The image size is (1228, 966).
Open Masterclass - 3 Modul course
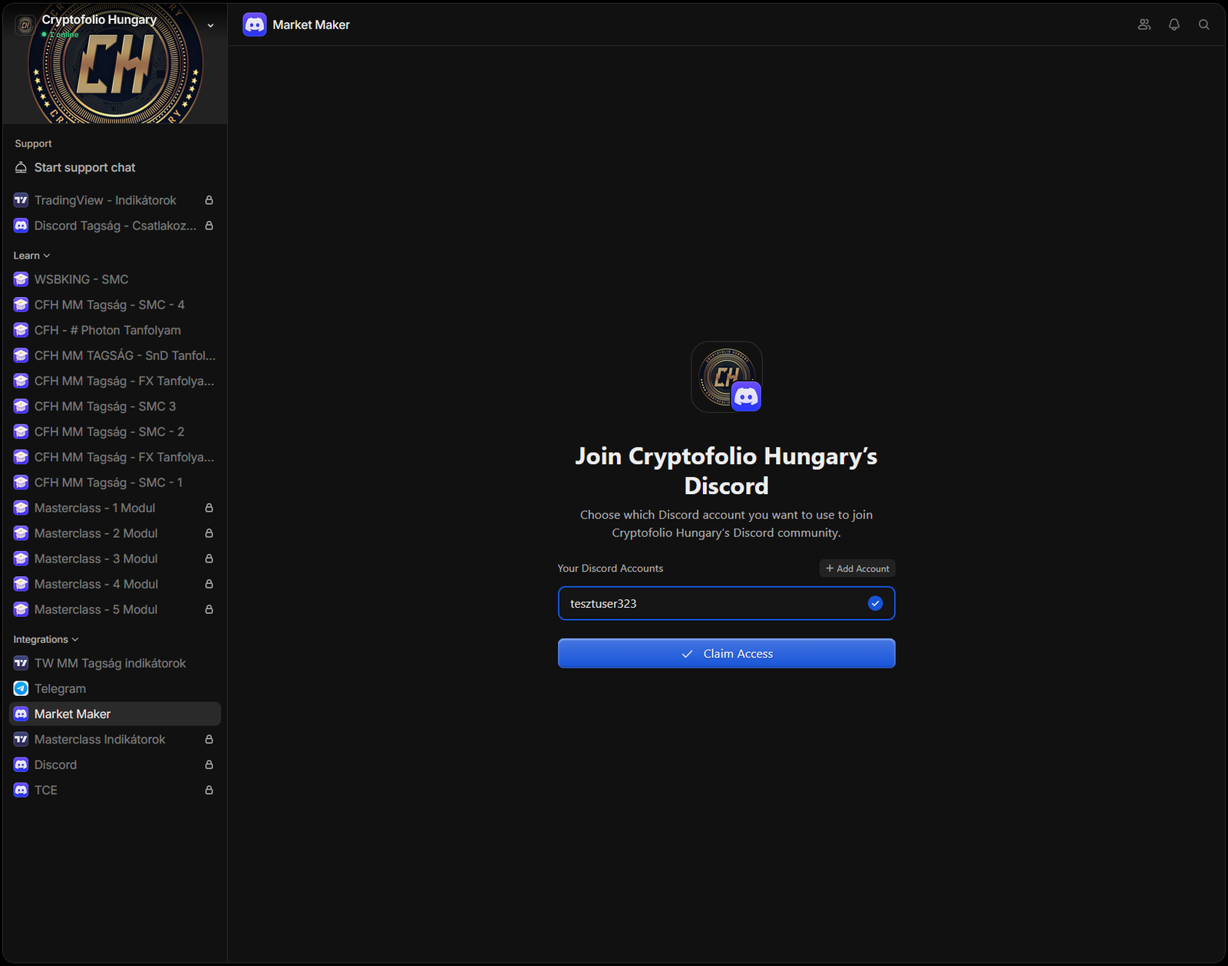coord(96,559)
